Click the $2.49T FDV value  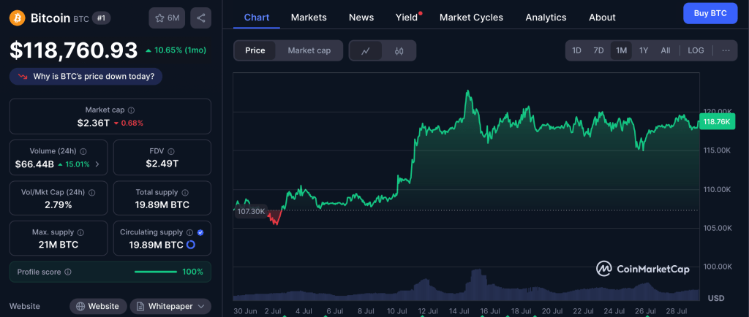[x=162, y=164]
